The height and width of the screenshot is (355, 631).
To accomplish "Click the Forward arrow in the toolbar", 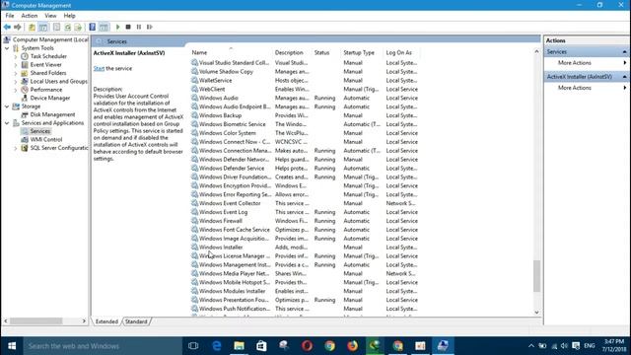I will pos(18,27).
